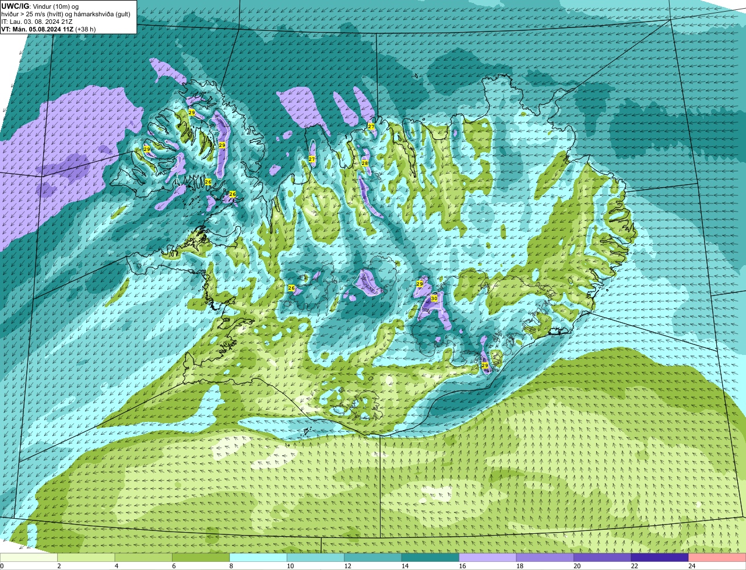
Task: Click the 6–8 m/s olive green swatch
Action: [x=202, y=558]
